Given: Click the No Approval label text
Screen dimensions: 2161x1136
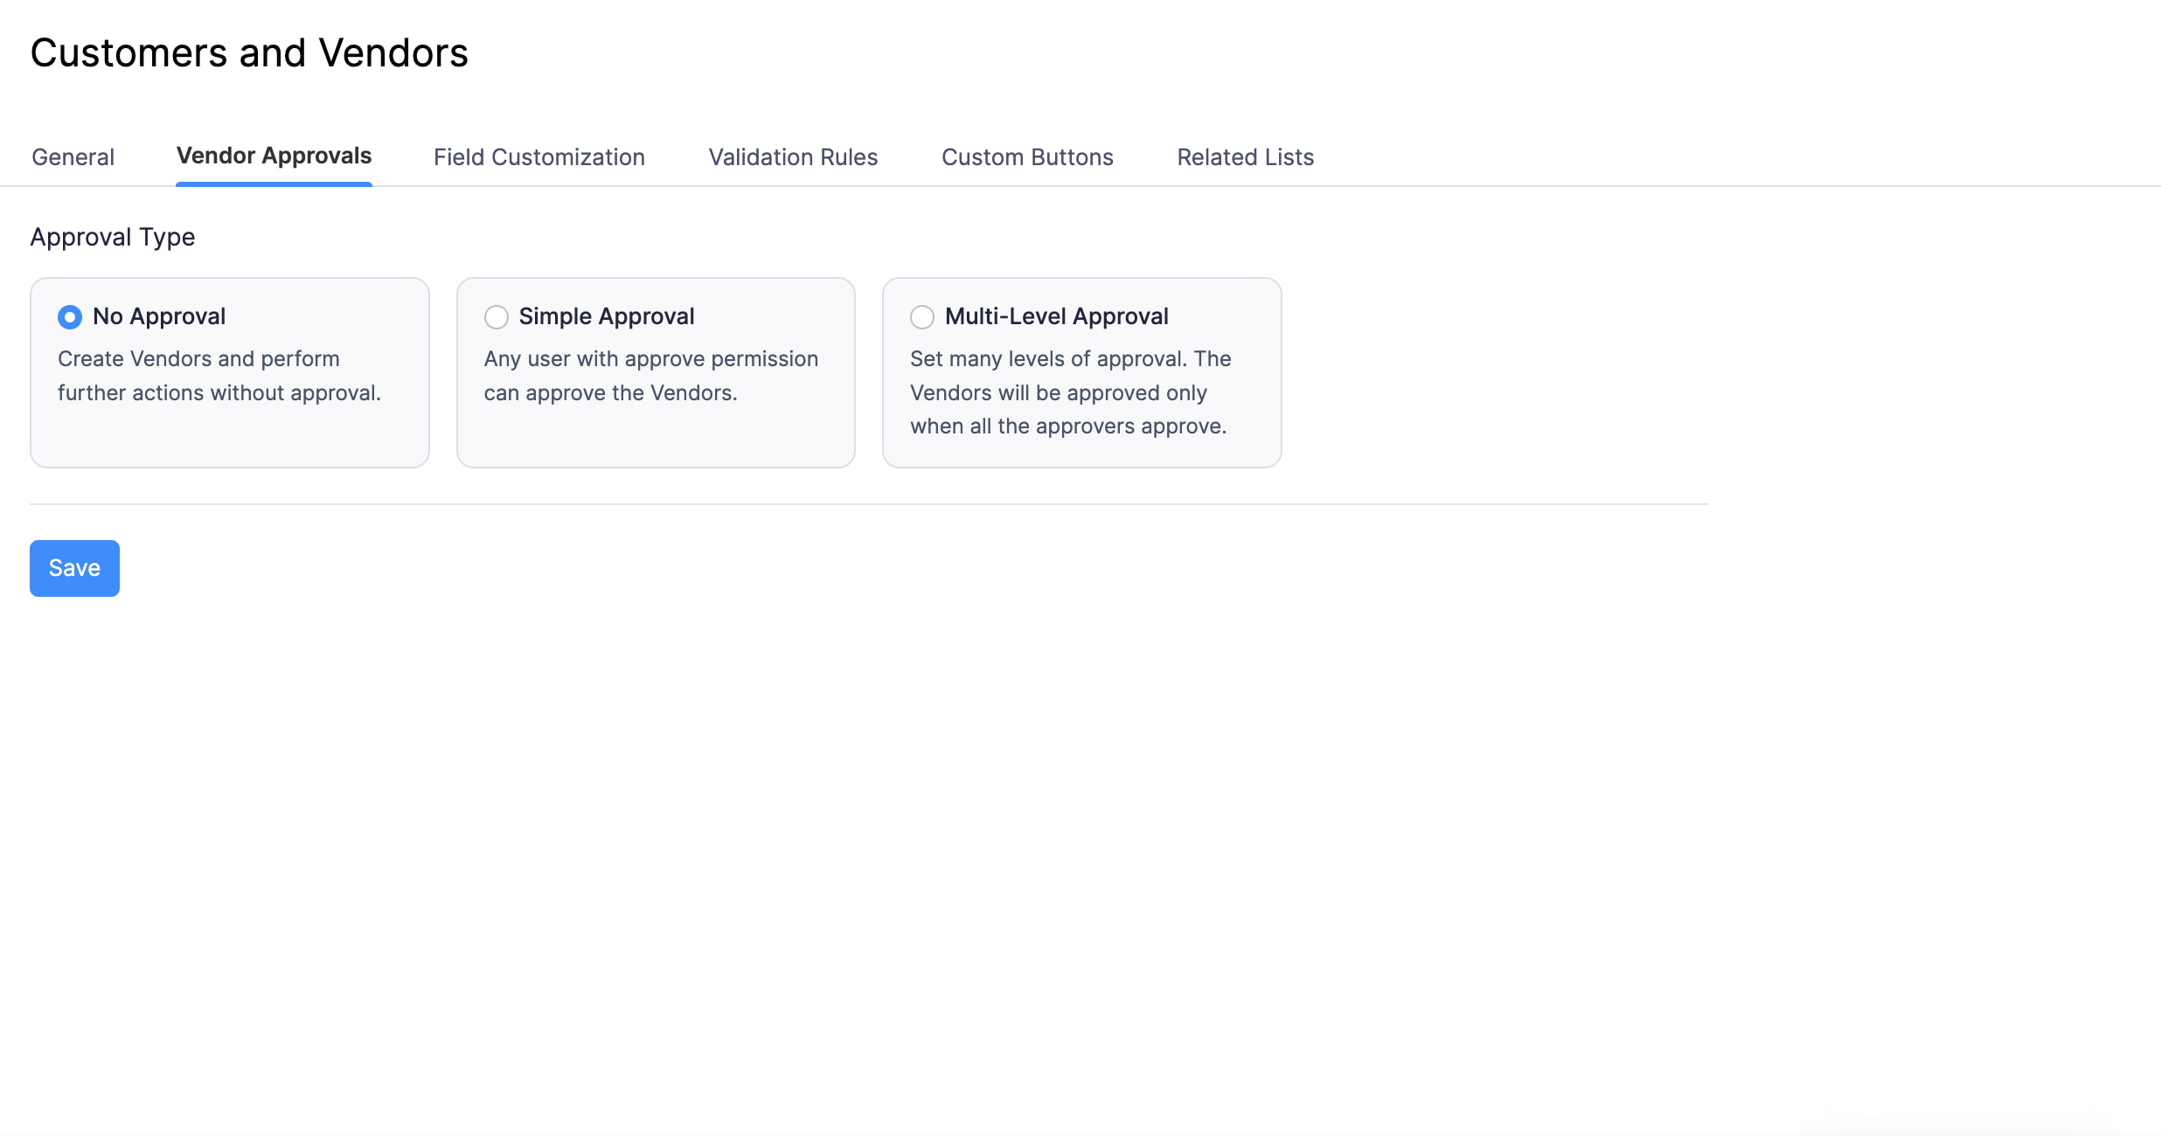Looking at the screenshot, I should tap(159, 316).
